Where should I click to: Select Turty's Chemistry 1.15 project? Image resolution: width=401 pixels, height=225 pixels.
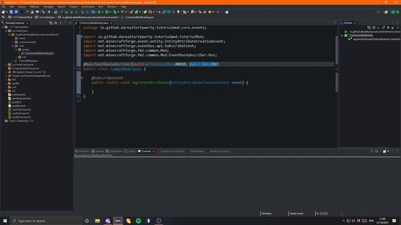pyautogui.click(x=21, y=121)
